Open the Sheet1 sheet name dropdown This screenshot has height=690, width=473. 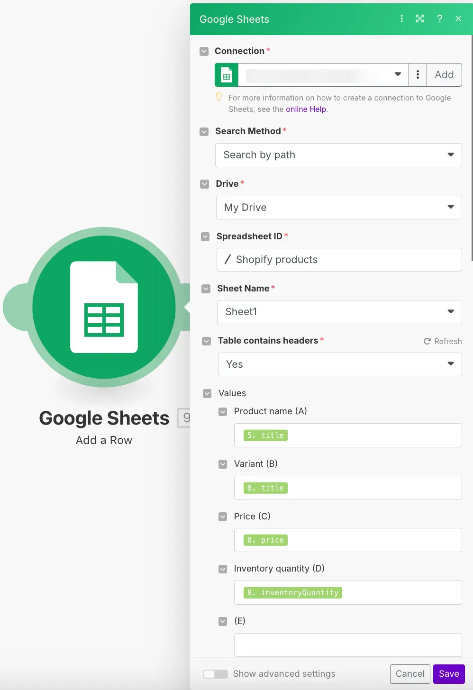[339, 312]
